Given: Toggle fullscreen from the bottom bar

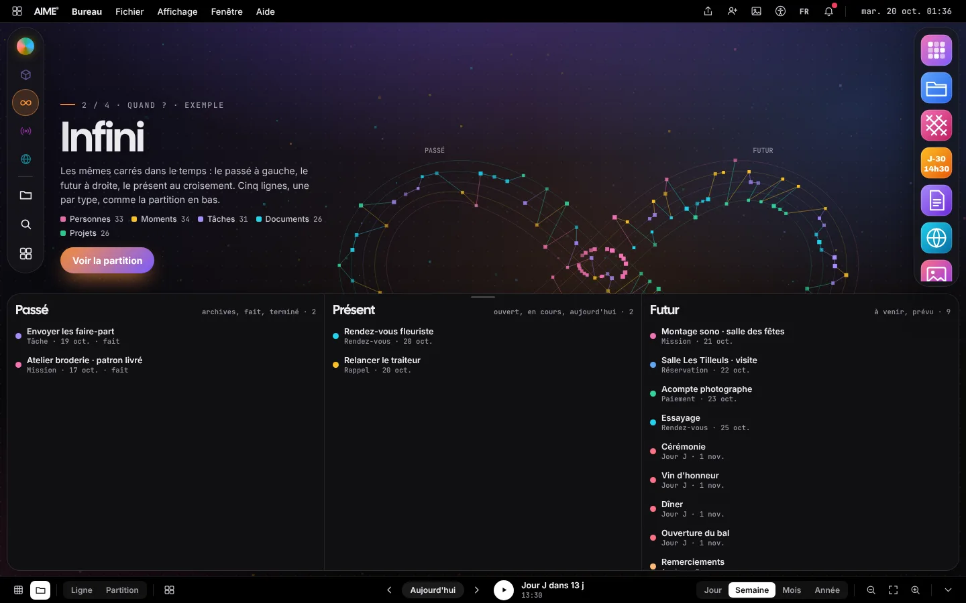Looking at the screenshot, I should (893, 590).
